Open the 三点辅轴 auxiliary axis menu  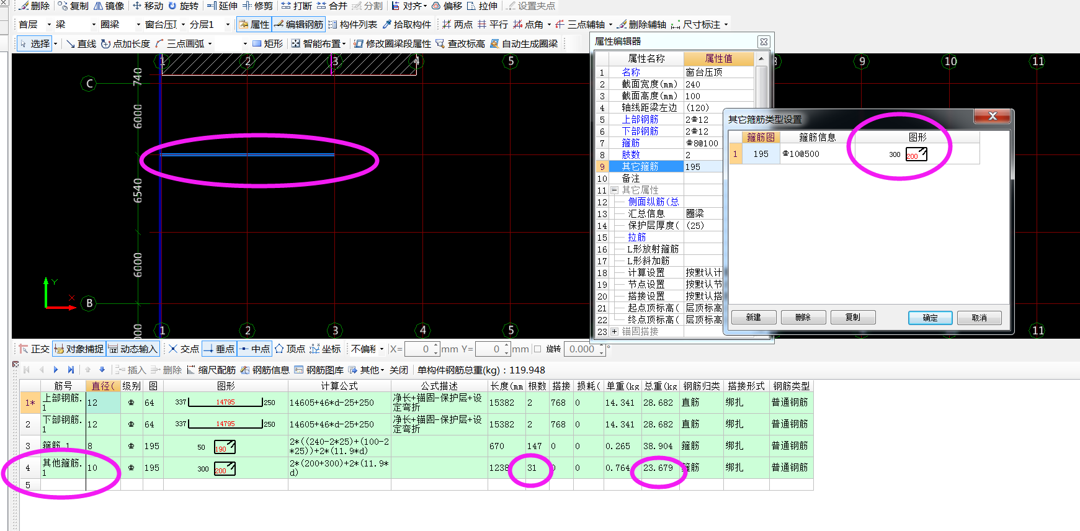pos(584,24)
